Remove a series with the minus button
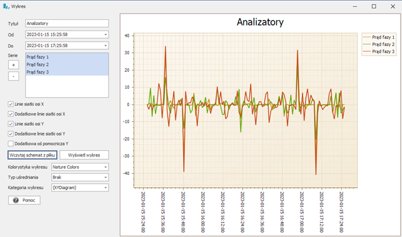The height and width of the screenshot is (237, 402). pyautogui.click(x=13, y=77)
